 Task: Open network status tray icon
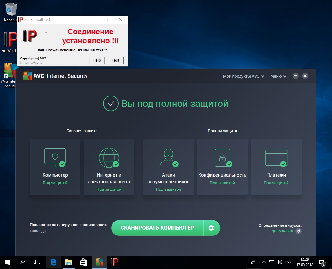(272, 262)
